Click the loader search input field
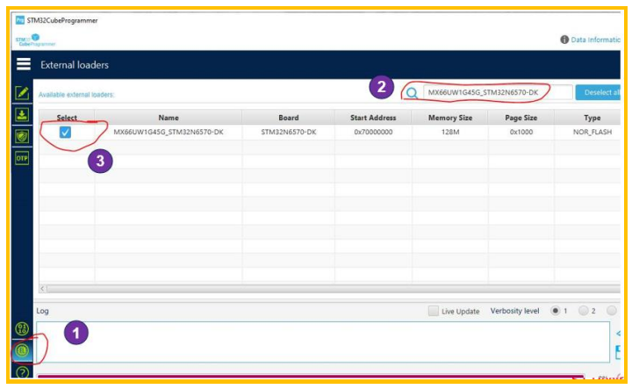This screenshot has width=639, height=389. click(x=498, y=92)
